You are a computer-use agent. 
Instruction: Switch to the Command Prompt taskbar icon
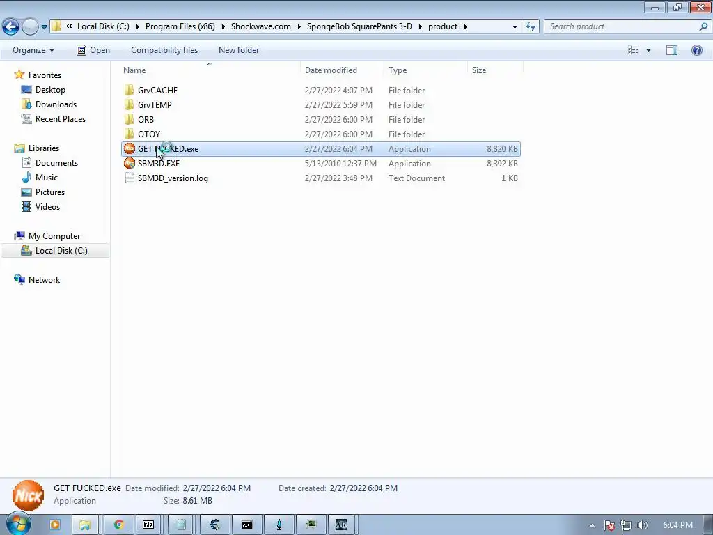(x=247, y=525)
